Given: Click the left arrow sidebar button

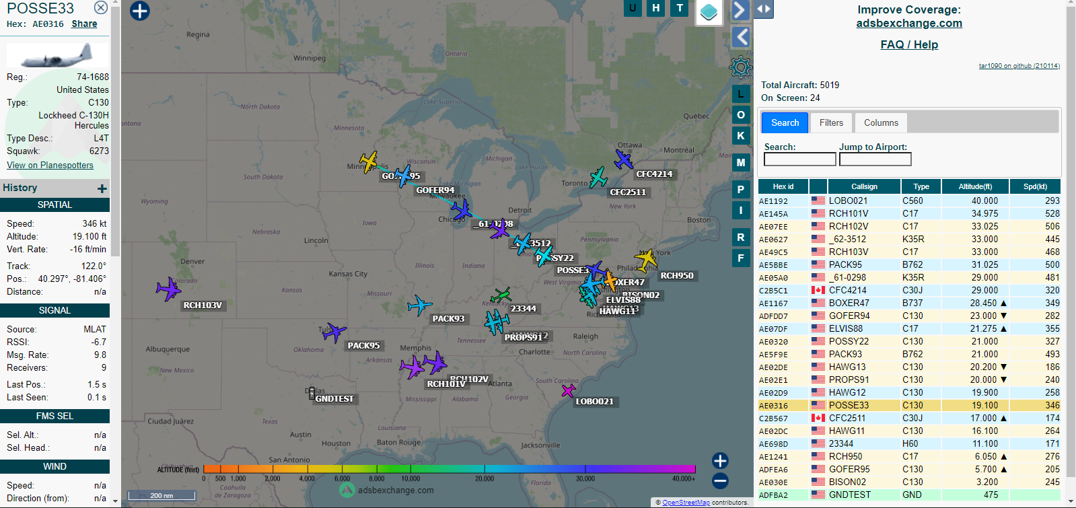Looking at the screenshot, I should click(x=740, y=36).
